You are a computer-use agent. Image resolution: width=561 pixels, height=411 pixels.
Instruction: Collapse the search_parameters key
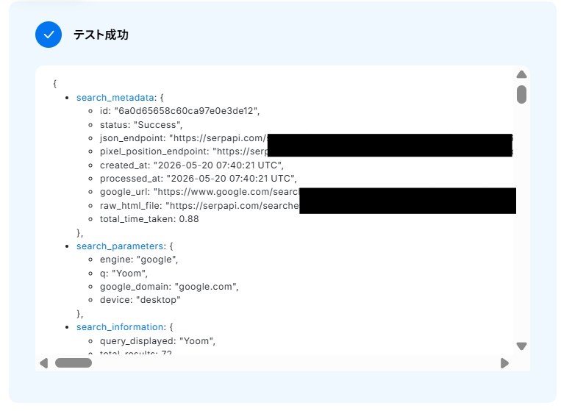click(120, 246)
